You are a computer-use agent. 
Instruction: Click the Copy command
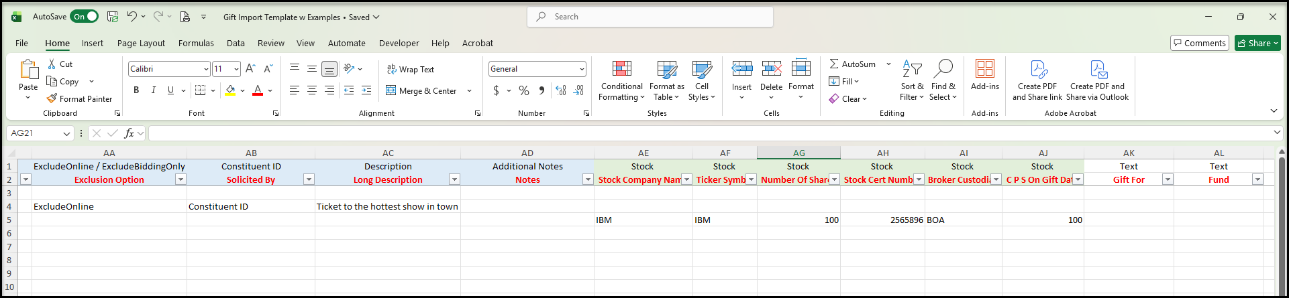pyautogui.click(x=63, y=82)
